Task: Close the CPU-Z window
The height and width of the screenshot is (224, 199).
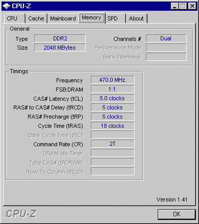Action: coord(192,6)
